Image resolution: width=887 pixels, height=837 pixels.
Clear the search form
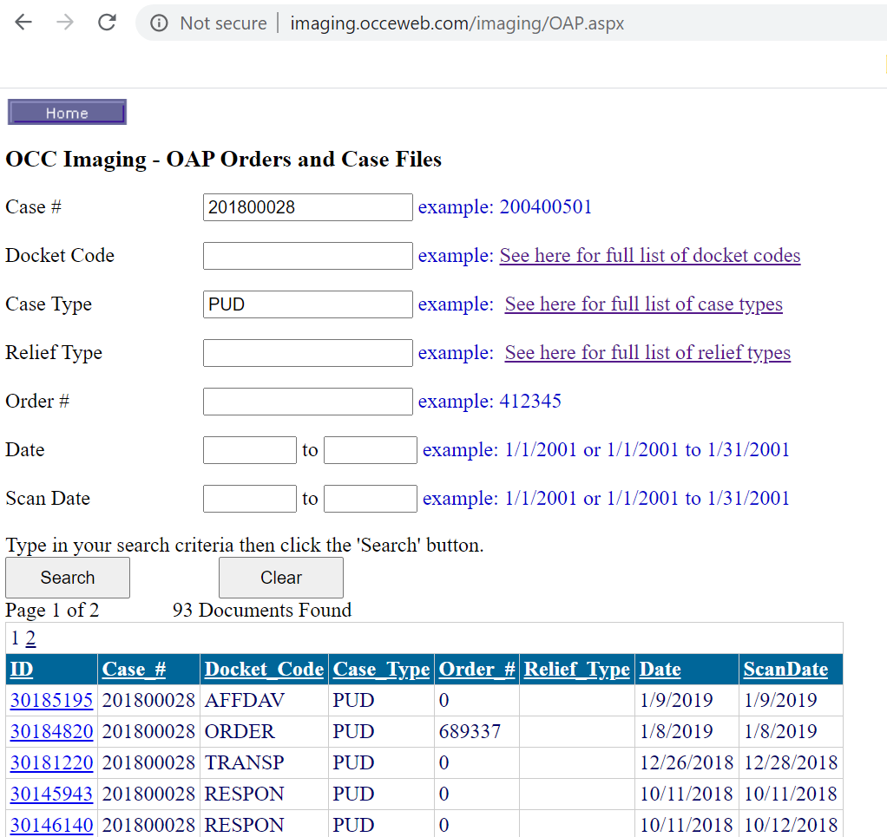(x=280, y=578)
